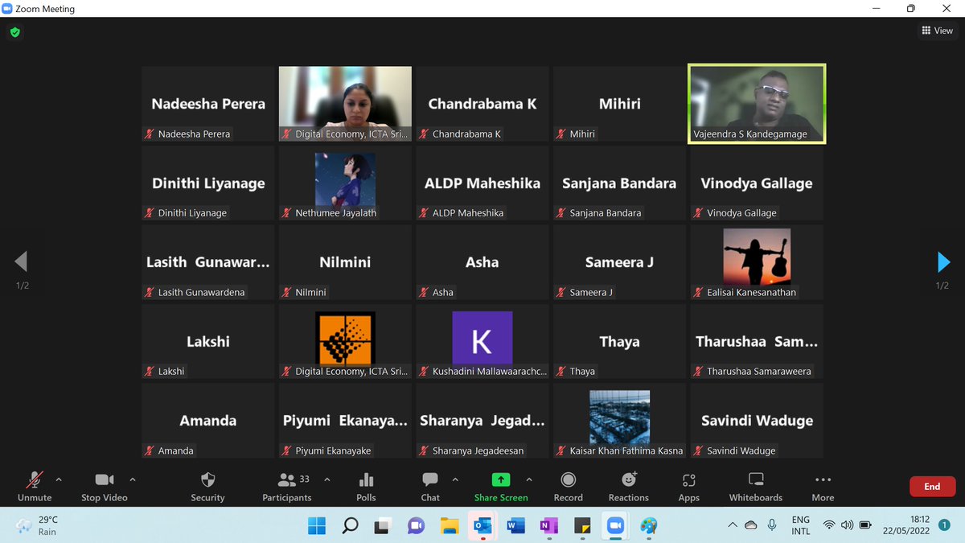Open the taskbar clock and date
Image resolution: width=965 pixels, height=543 pixels.
[908, 525]
